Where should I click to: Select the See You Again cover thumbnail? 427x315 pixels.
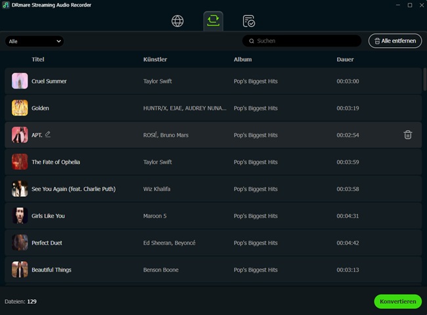(20, 188)
